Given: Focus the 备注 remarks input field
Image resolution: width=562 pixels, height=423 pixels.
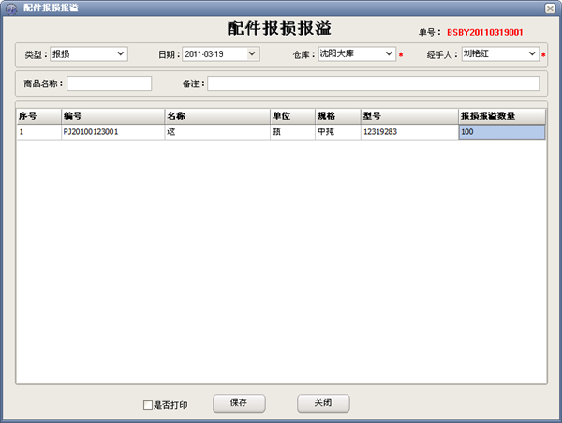Looking at the screenshot, I should [x=373, y=83].
